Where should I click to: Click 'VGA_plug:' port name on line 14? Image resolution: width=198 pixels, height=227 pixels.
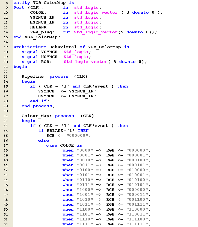click(x=42, y=32)
